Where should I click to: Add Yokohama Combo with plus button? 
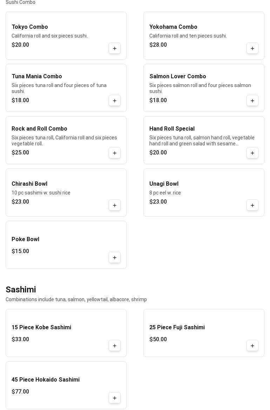[252, 48]
